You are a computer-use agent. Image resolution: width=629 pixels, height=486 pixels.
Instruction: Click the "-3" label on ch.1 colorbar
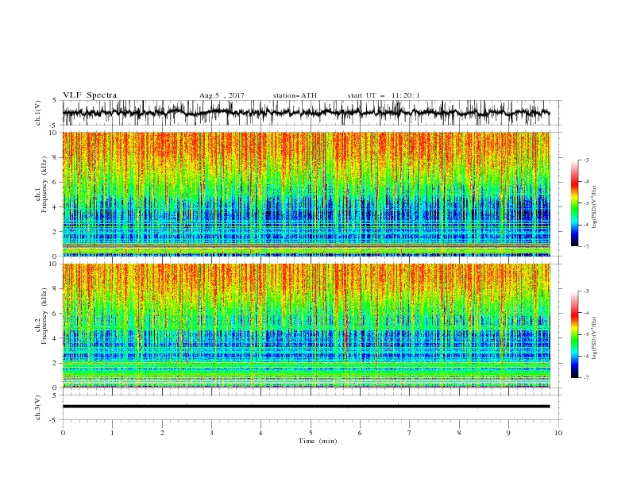[586, 160]
